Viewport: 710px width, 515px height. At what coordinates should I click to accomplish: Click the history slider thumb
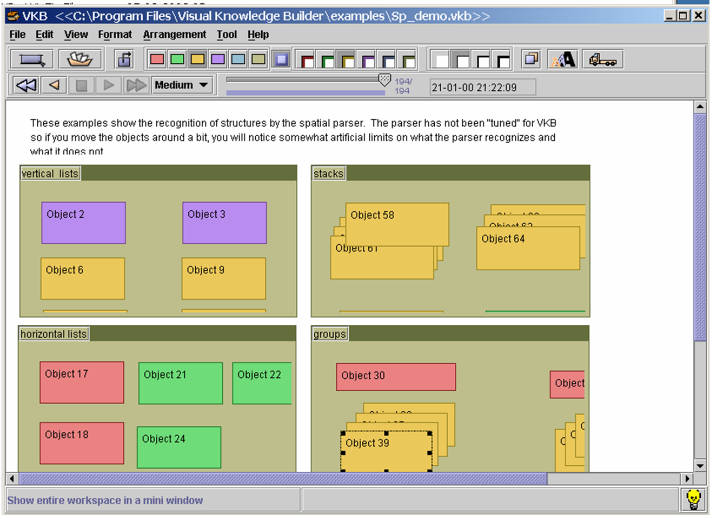coord(384,80)
